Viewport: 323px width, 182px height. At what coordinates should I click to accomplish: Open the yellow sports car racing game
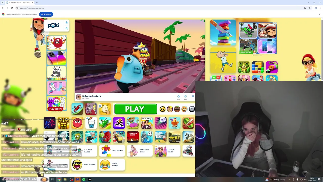[x=174, y=137]
